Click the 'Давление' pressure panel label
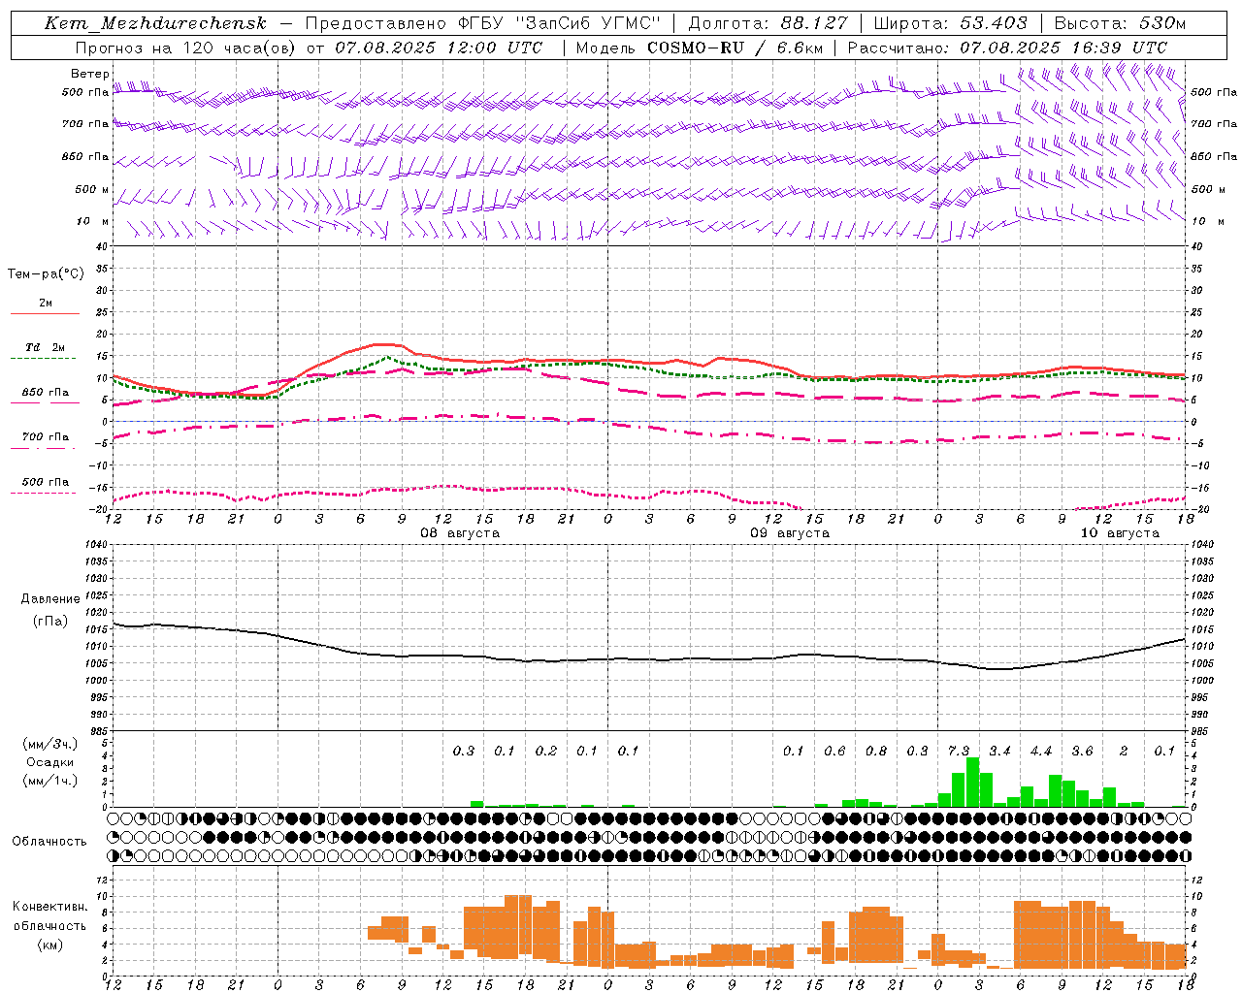The height and width of the screenshot is (993, 1242). 49,598
